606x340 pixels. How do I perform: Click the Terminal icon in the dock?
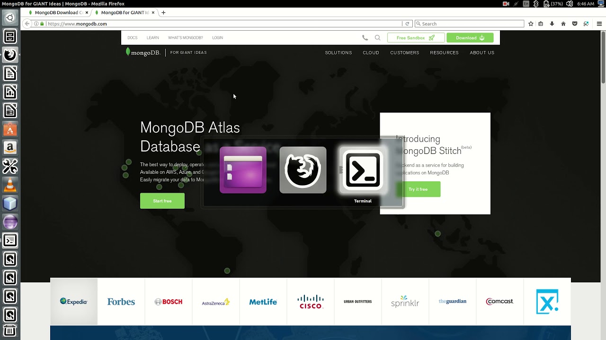(10, 240)
